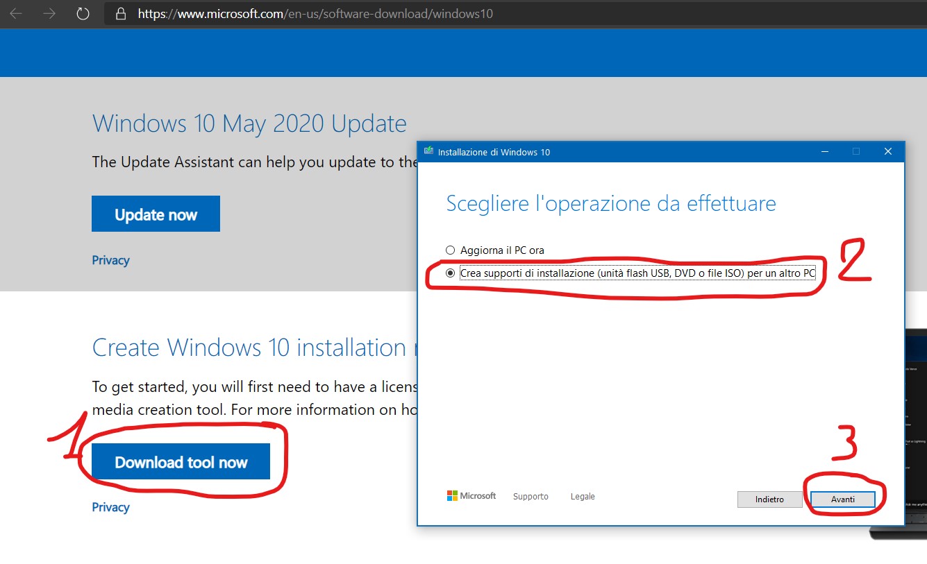
Task: Open the Legale link
Action: coord(583,497)
